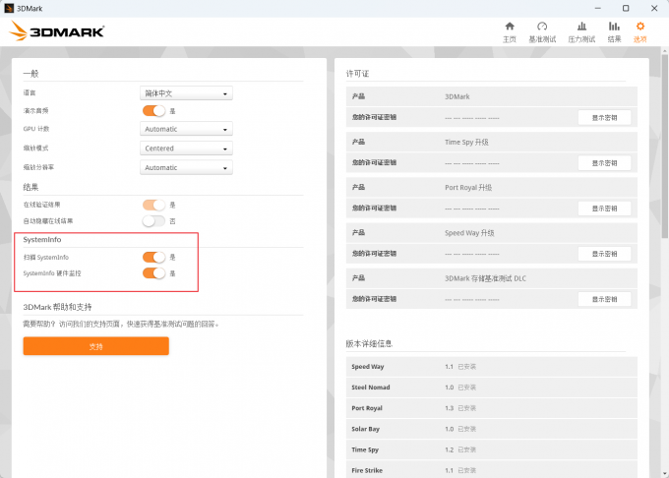The width and height of the screenshot is (669, 478).
Task: Open the language dropdown showing 简体中文
Action: point(187,93)
